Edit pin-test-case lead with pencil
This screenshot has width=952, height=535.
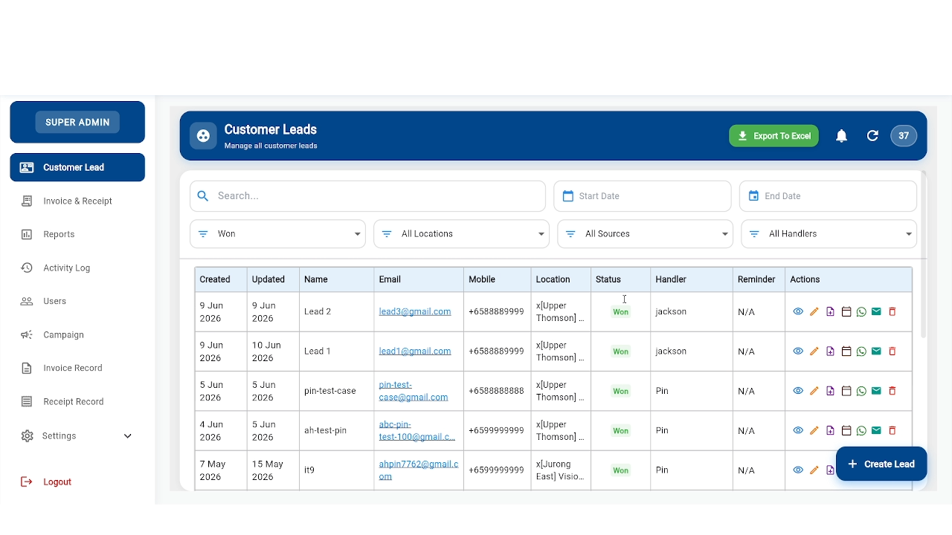click(x=814, y=391)
